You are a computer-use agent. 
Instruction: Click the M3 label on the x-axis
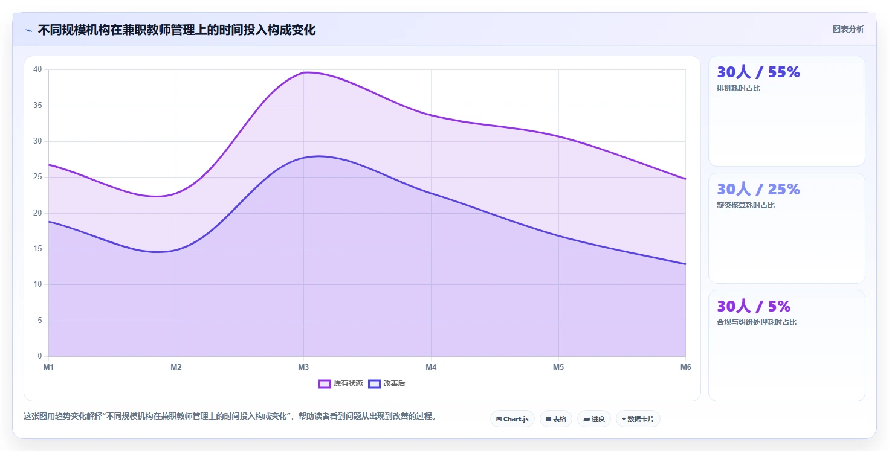tap(303, 367)
